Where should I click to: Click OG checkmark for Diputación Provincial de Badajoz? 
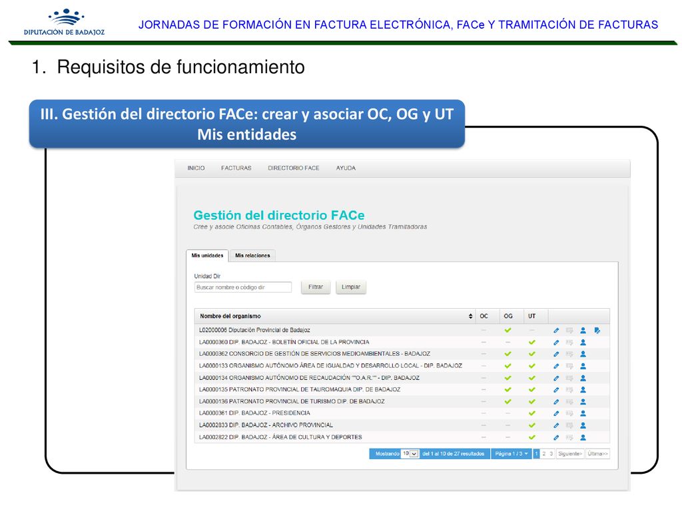tap(508, 330)
